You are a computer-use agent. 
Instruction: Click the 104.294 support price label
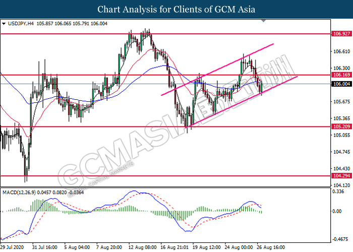tap(341, 176)
